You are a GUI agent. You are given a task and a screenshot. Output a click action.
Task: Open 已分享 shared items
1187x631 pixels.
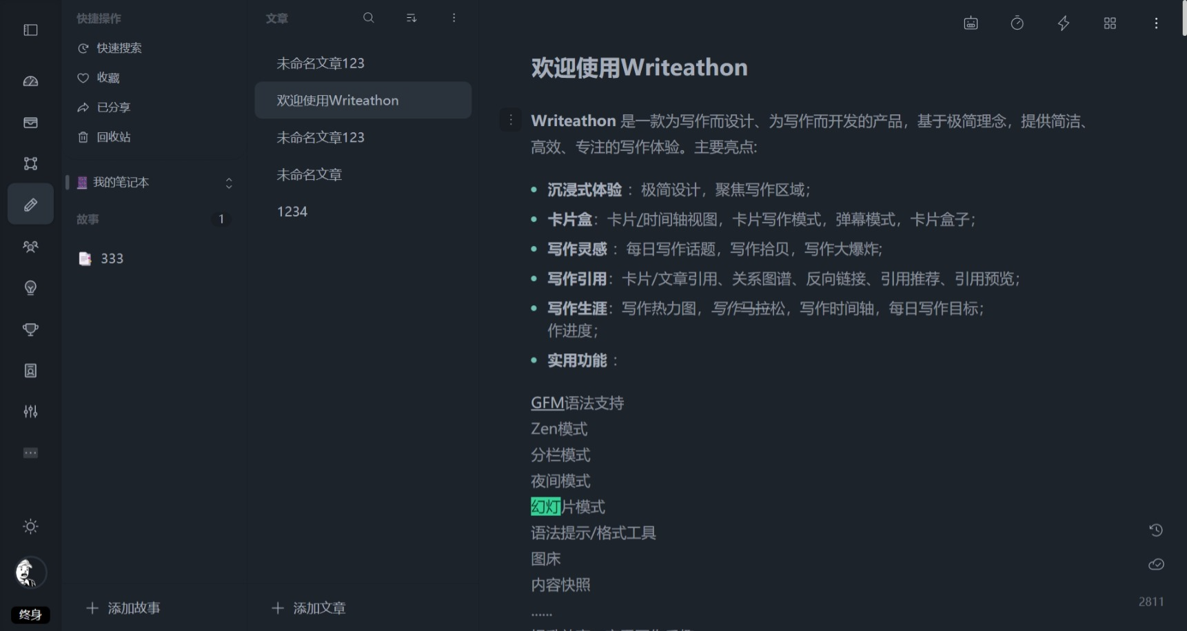click(104, 107)
